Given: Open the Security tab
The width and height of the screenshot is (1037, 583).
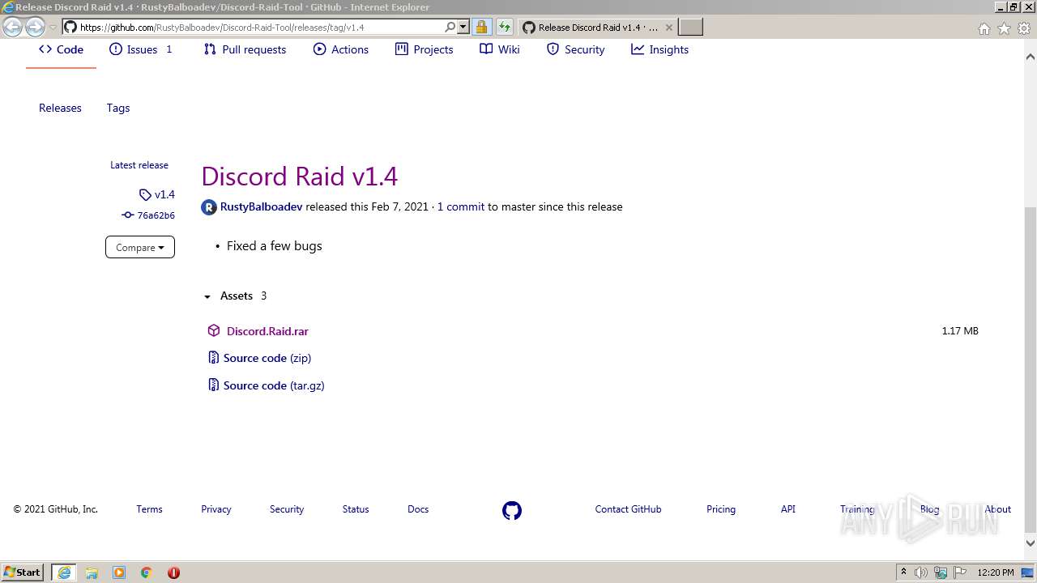Looking at the screenshot, I should [576, 49].
